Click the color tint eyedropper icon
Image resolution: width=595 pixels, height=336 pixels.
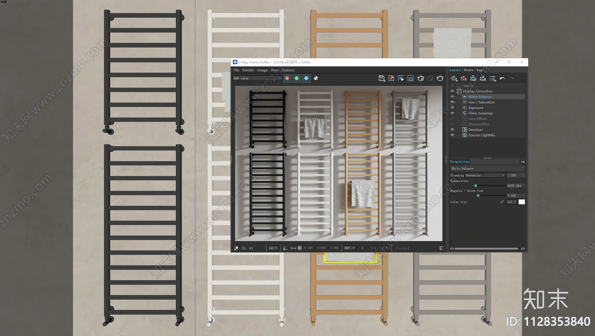[x=502, y=202]
